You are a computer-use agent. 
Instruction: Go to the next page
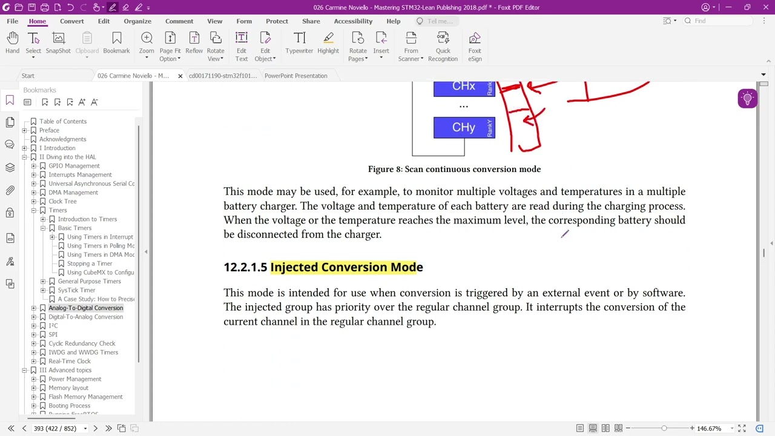pos(95,428)
